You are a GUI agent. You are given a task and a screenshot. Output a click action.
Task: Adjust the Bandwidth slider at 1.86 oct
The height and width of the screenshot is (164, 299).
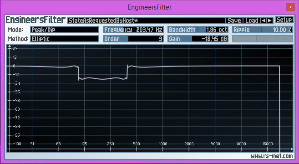coord(198,30)
